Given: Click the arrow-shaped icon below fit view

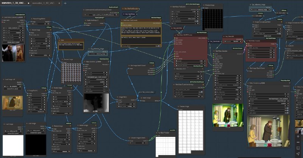Looking at the screenshot, I should pos(298,153).
